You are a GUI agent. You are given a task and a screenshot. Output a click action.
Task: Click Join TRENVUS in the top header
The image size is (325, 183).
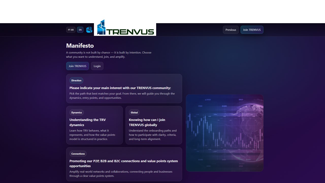tap(252, 30)
